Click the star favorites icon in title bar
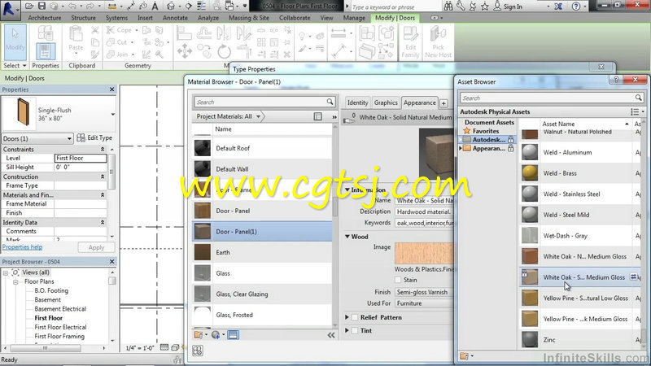The image size is (651, 366). point(484,7)
